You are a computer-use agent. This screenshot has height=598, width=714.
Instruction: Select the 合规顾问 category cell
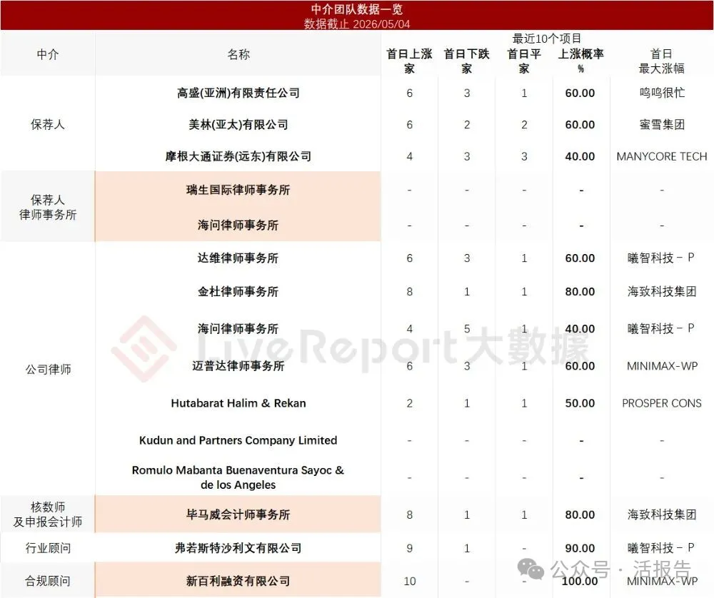tap(48, 581)
